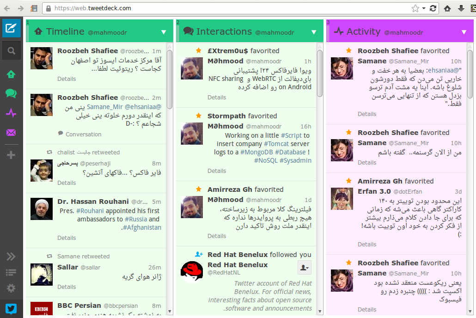Open the compose new tweet panel

[x=10, y=28]
